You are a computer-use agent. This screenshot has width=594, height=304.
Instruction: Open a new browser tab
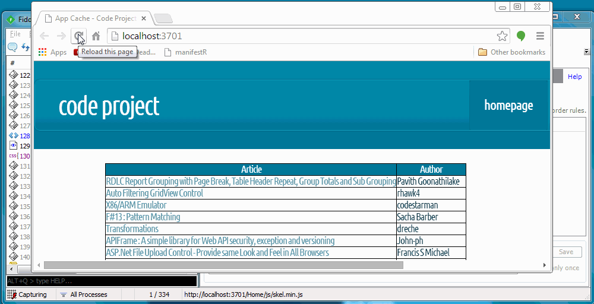163,18
